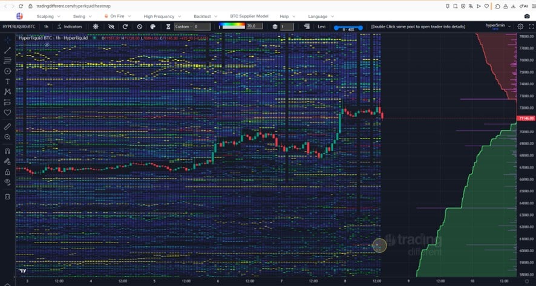The width and height of the screenshot is (536, 286).
Task: Click the prohibited circle-slash icon
Action: 140,27
